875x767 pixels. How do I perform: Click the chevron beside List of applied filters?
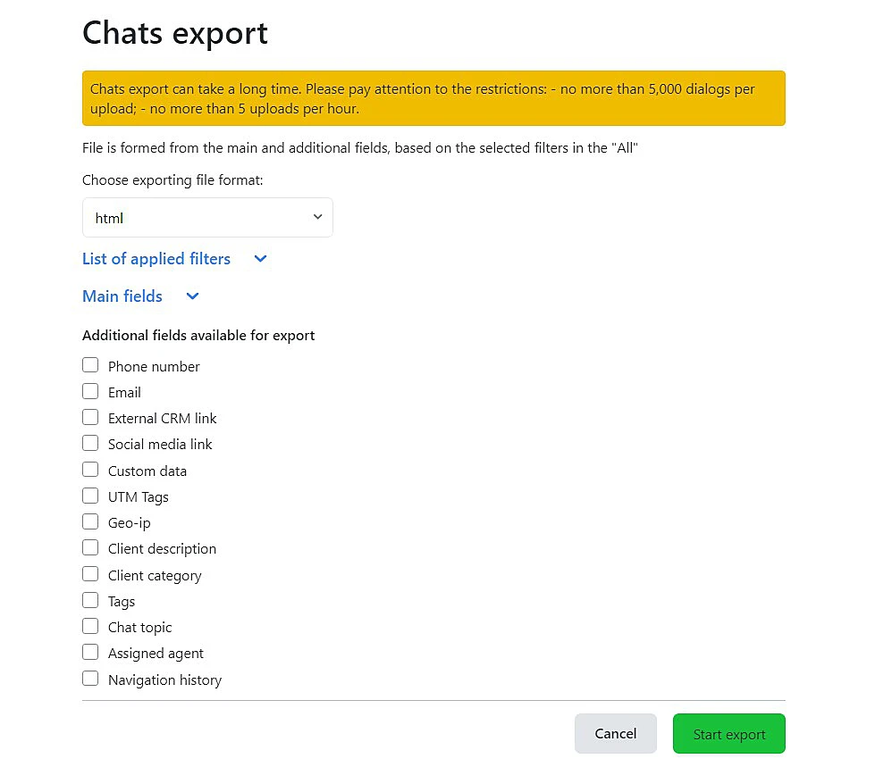click(x=260, y=259)
